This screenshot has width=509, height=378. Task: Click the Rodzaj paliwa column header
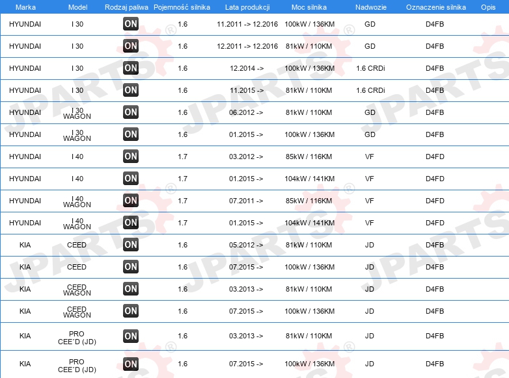[x=126, y=7]
